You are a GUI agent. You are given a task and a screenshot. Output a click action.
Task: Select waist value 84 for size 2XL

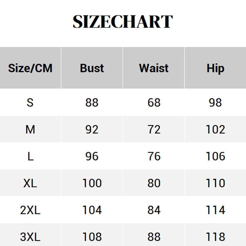tap(154, 210)
